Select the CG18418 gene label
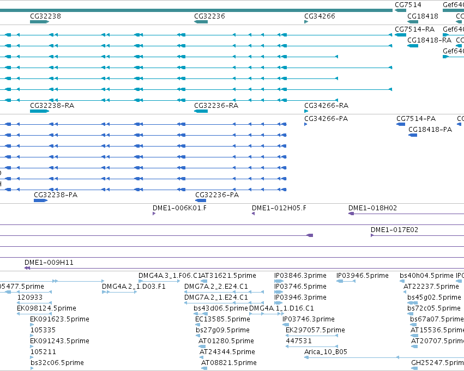Image resolution: width=464 pixels, height=371 pixels. click(x=423, y=16)
